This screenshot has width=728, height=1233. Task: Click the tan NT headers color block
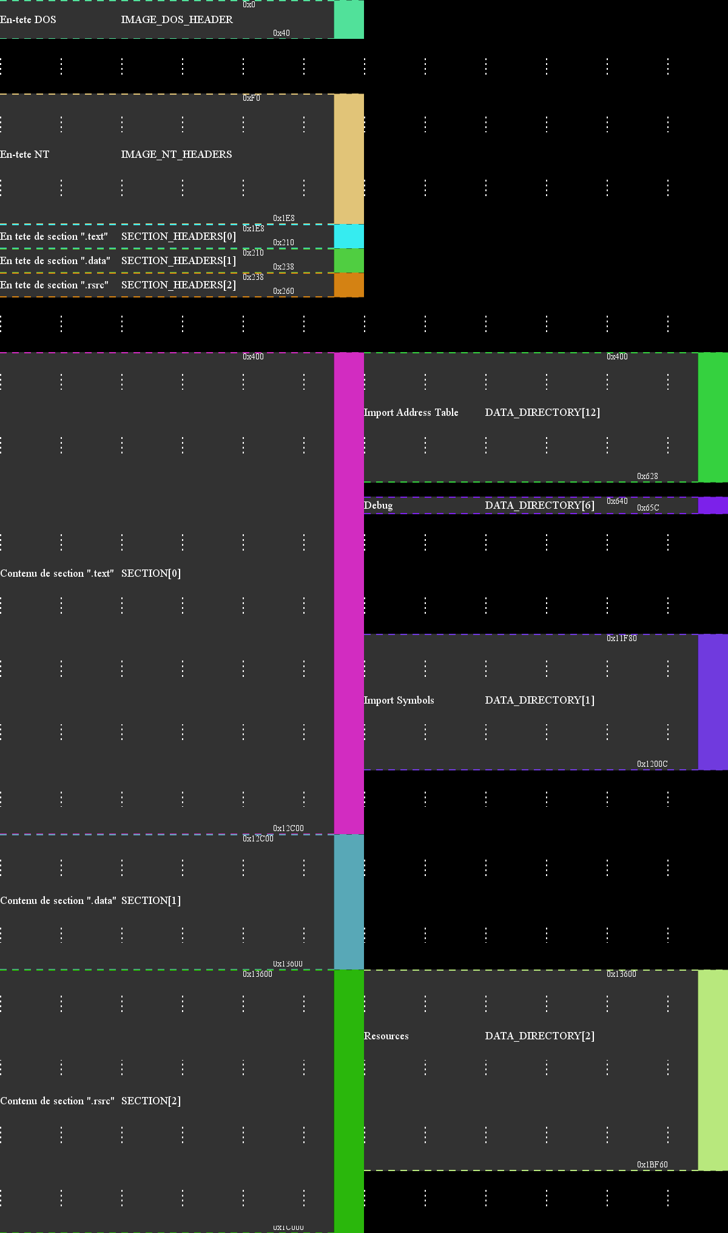pyautogui.click(x=349, y=158)
